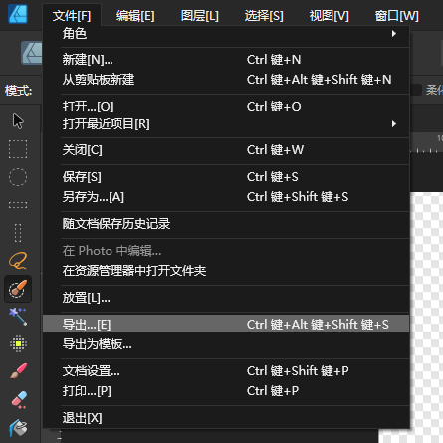Choose 导出...[E] menu entry
Image resolution: width=443 pixels, height=443 pixels.
226,325
